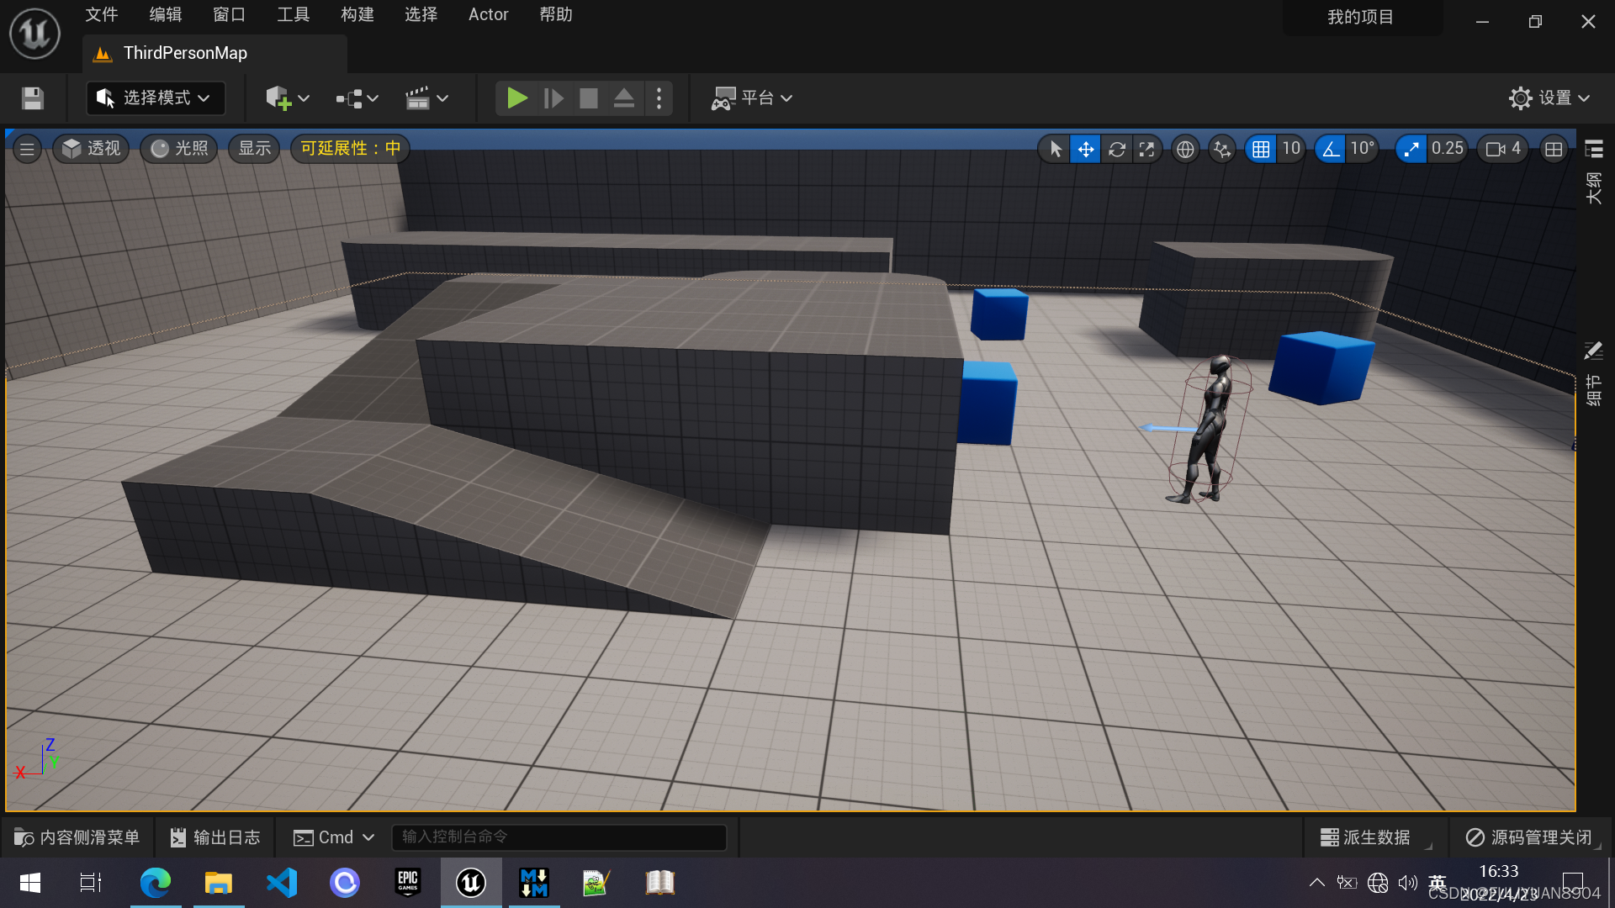Open the 帮助 Help menu
Screen dimensions: 1615x908
click(x=556, y=14)
